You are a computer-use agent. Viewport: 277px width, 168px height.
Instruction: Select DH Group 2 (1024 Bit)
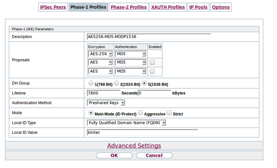tap(117, 83)
